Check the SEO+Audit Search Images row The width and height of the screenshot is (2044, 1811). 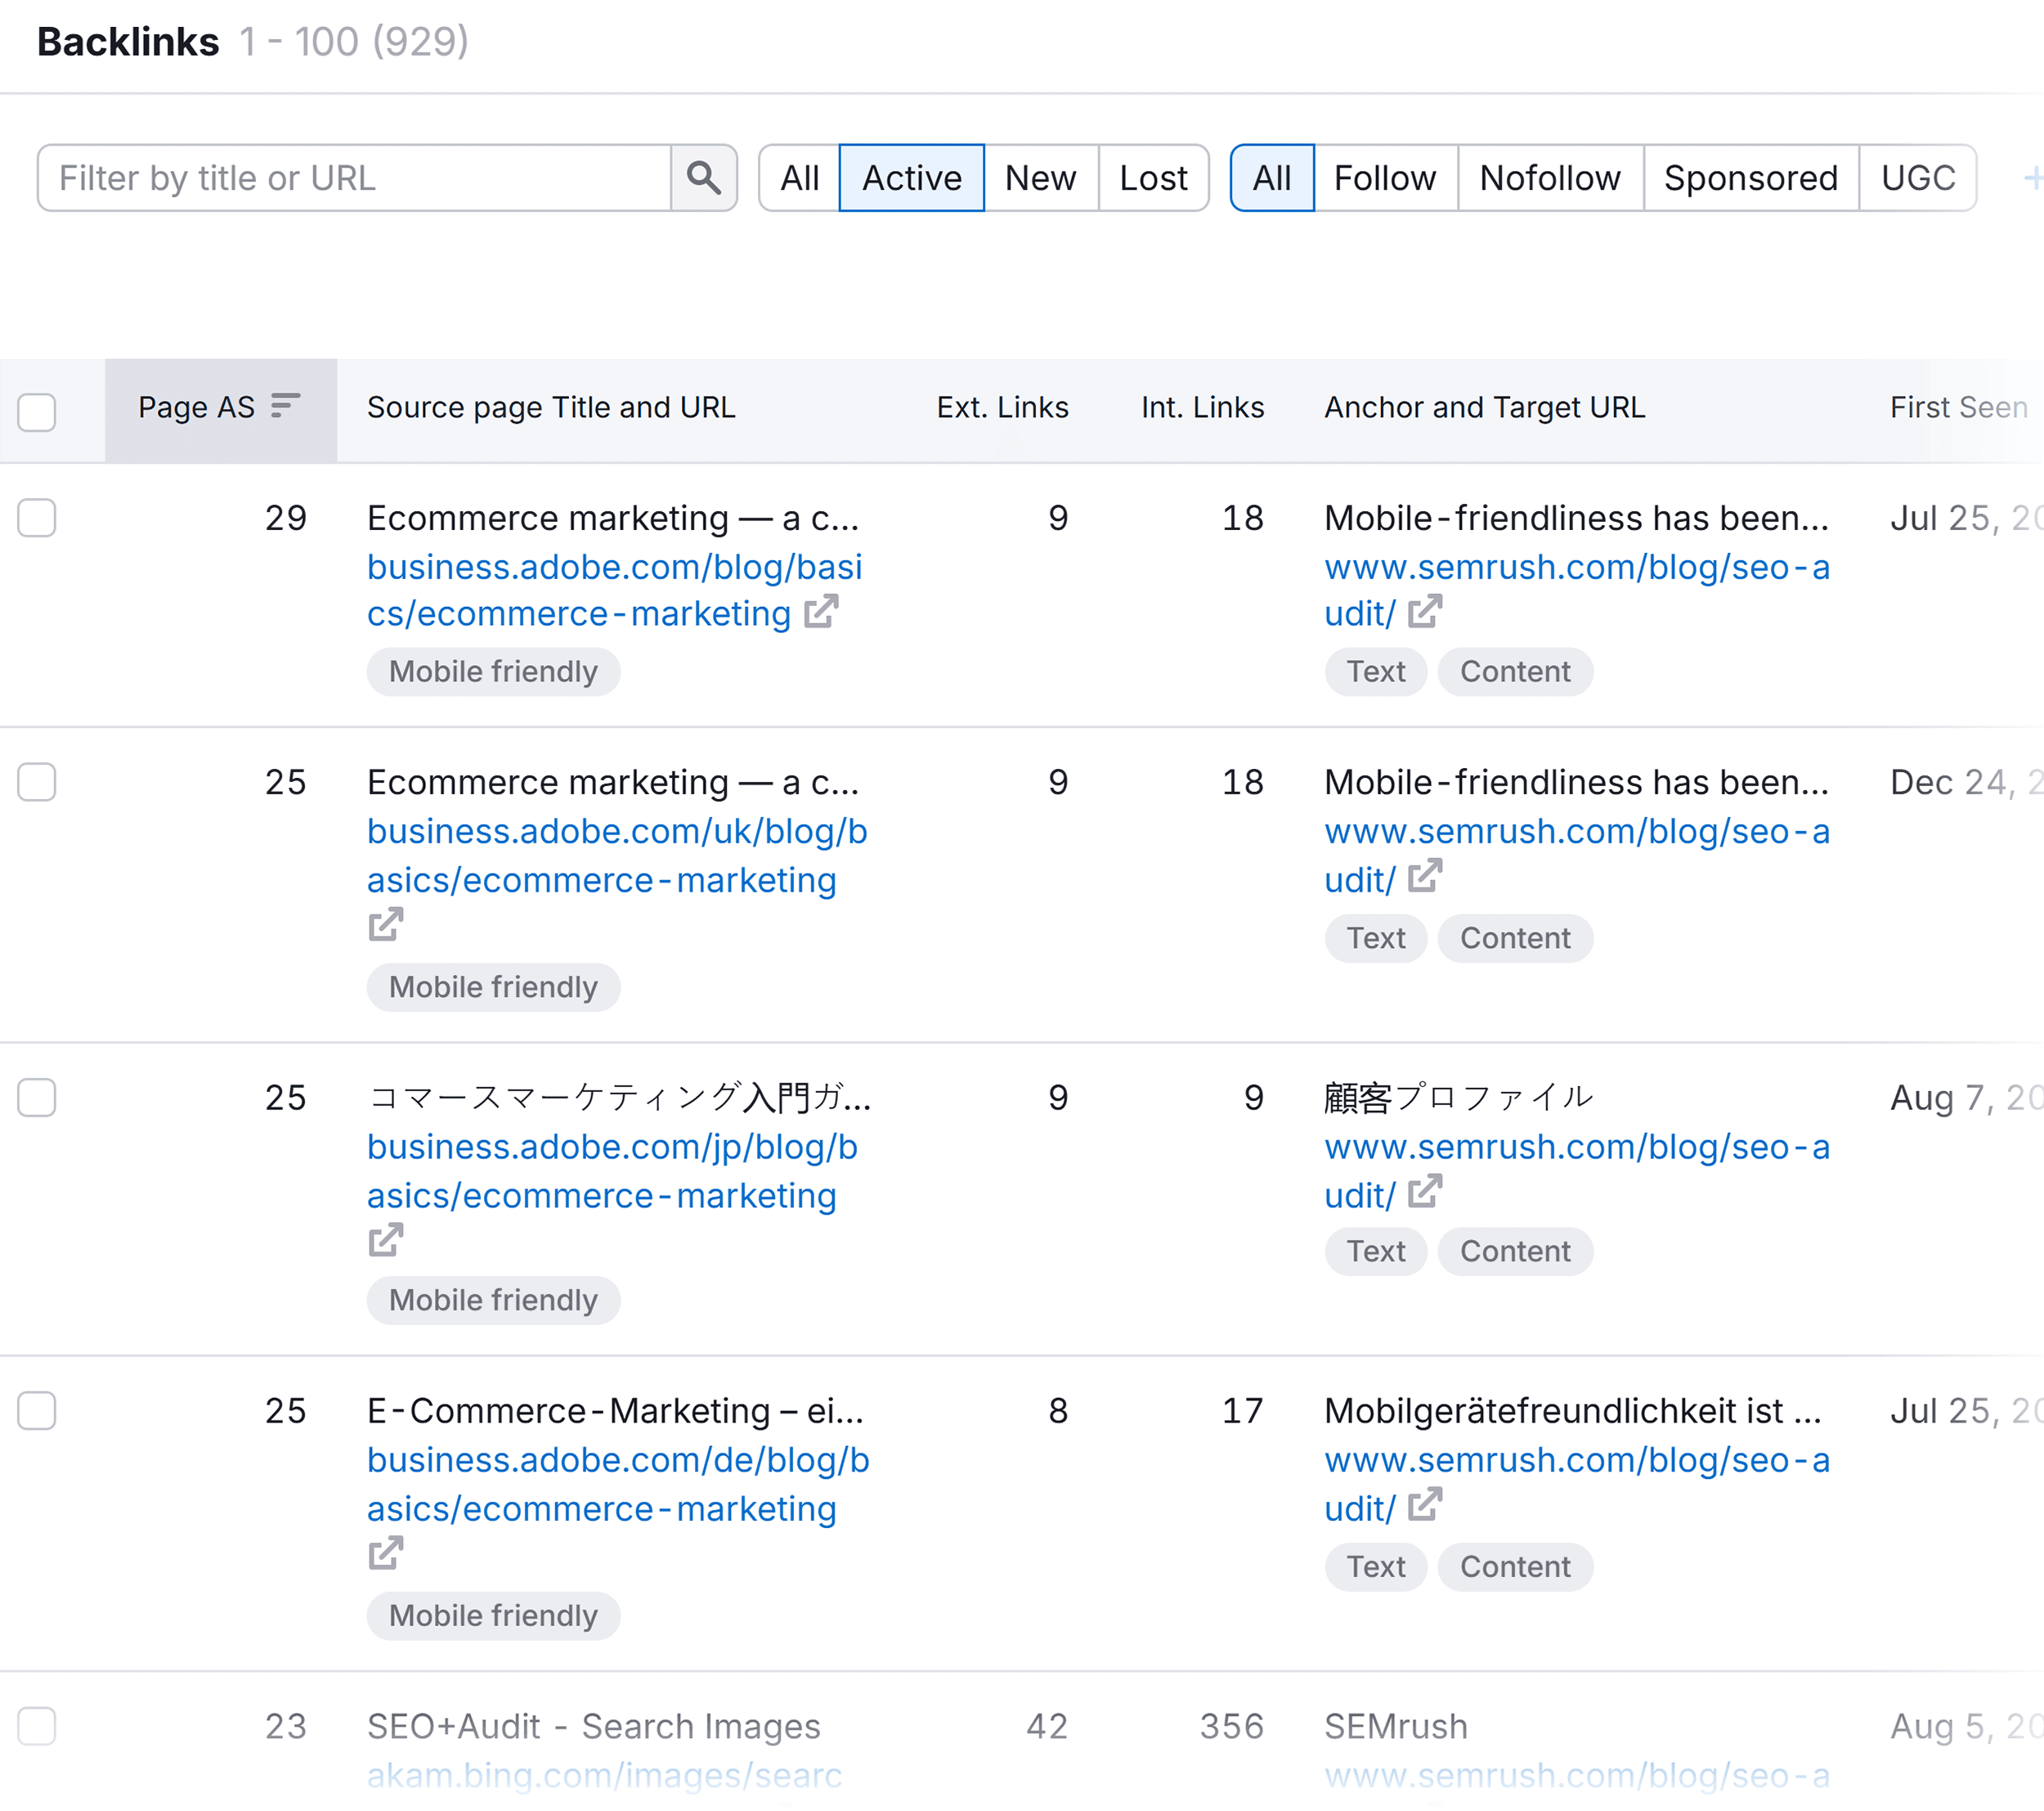click(37, 1726)
